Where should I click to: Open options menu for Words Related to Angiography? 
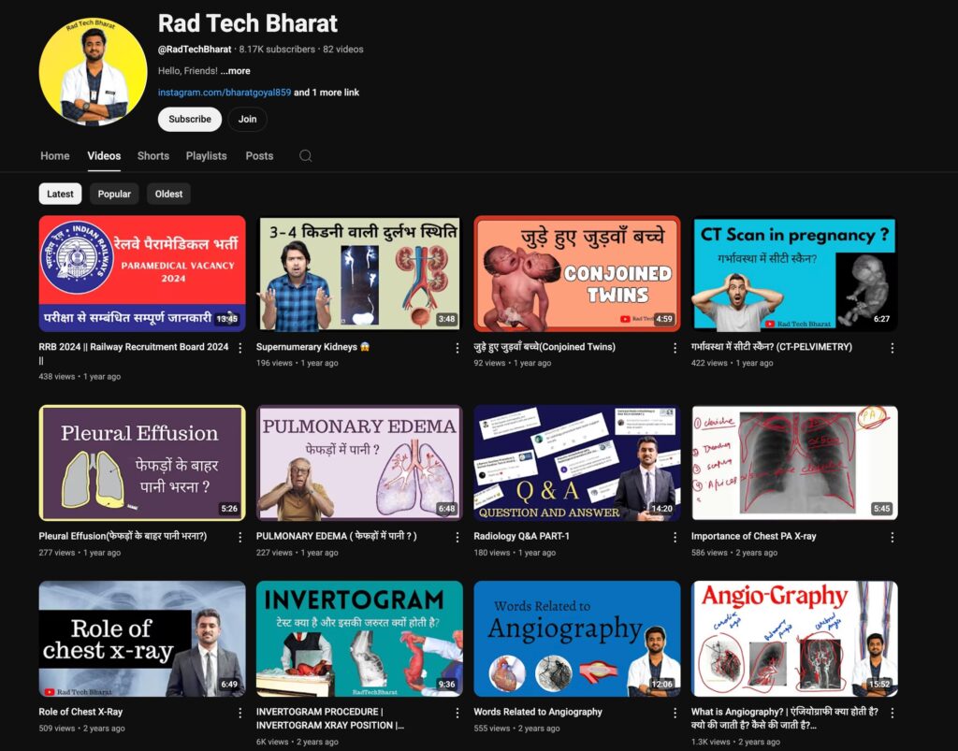pos(675,714)
